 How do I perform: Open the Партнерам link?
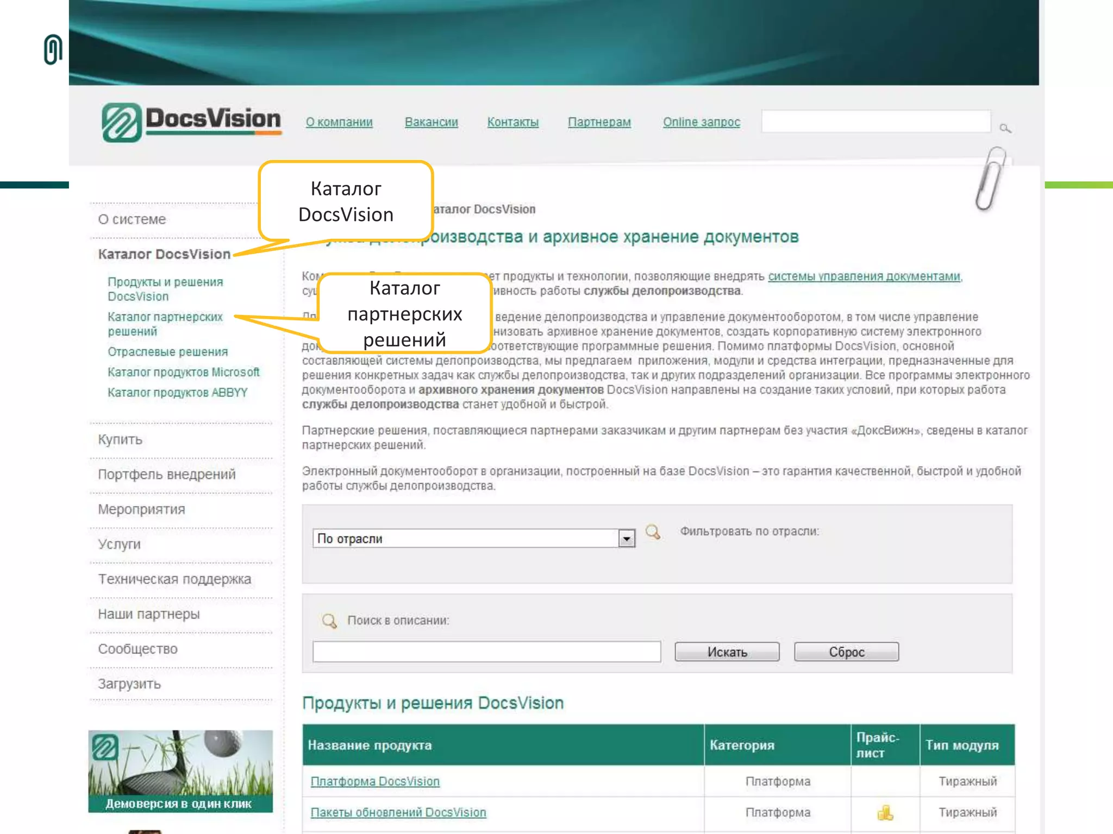point(599,122)
